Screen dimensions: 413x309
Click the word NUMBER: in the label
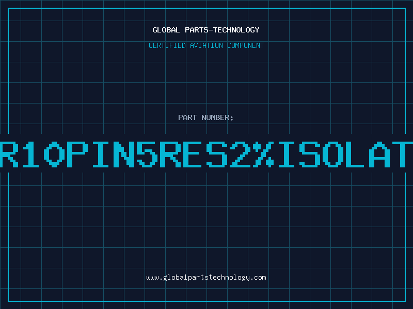(216, 117)
